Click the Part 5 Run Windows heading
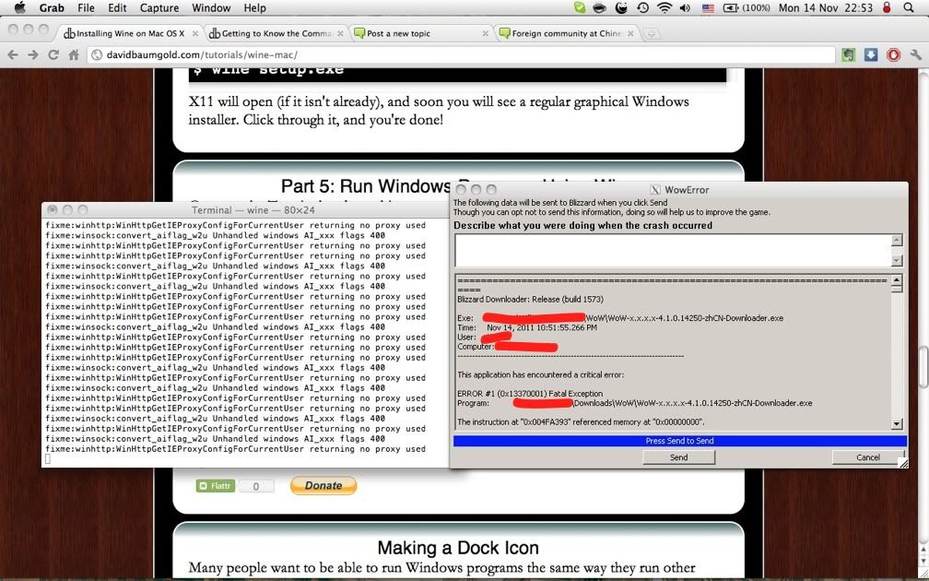The height and width of the screenshot is (581, 929). (366, 186)
